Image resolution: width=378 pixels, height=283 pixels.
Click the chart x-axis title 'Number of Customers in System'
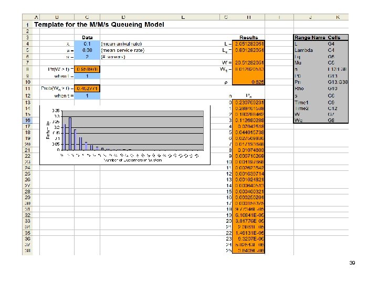coord(133,160)
